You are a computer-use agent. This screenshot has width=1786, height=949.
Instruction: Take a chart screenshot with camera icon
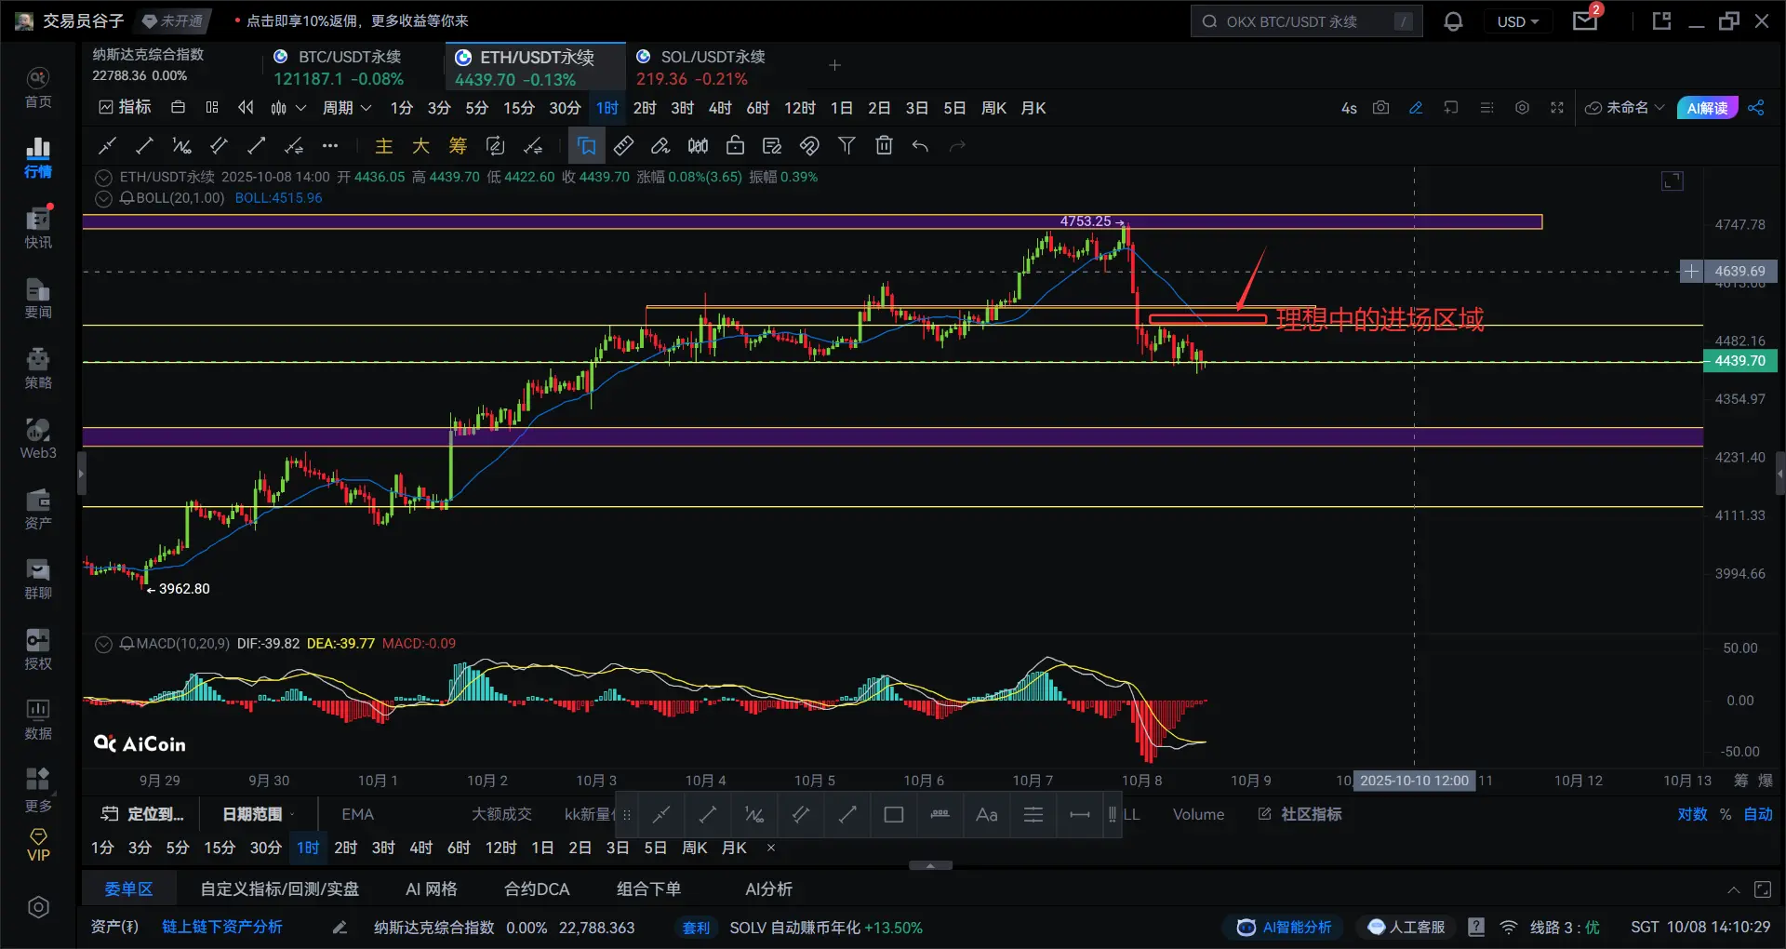(1381, 108)
